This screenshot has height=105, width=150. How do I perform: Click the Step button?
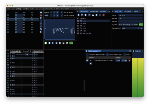point(46,15)
